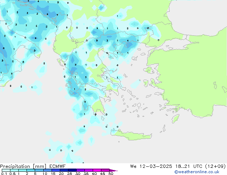The height and width of the screenshot is (175, 227).
Task: Click the '50' legend scale value
Action: 111,174
